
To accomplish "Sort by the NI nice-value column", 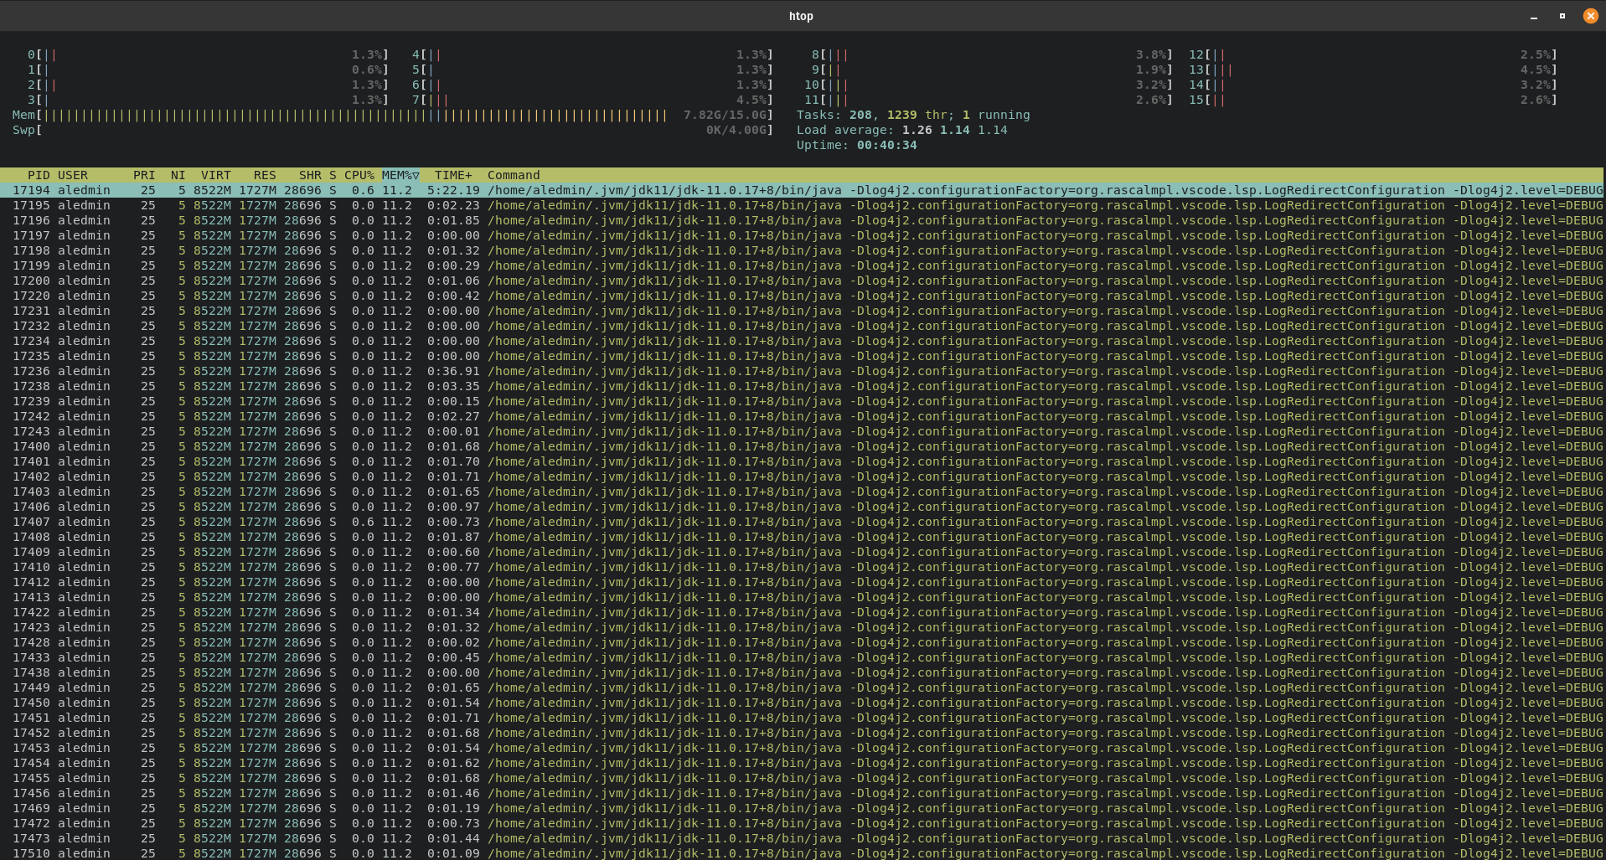I will click(x=177, y=175).
